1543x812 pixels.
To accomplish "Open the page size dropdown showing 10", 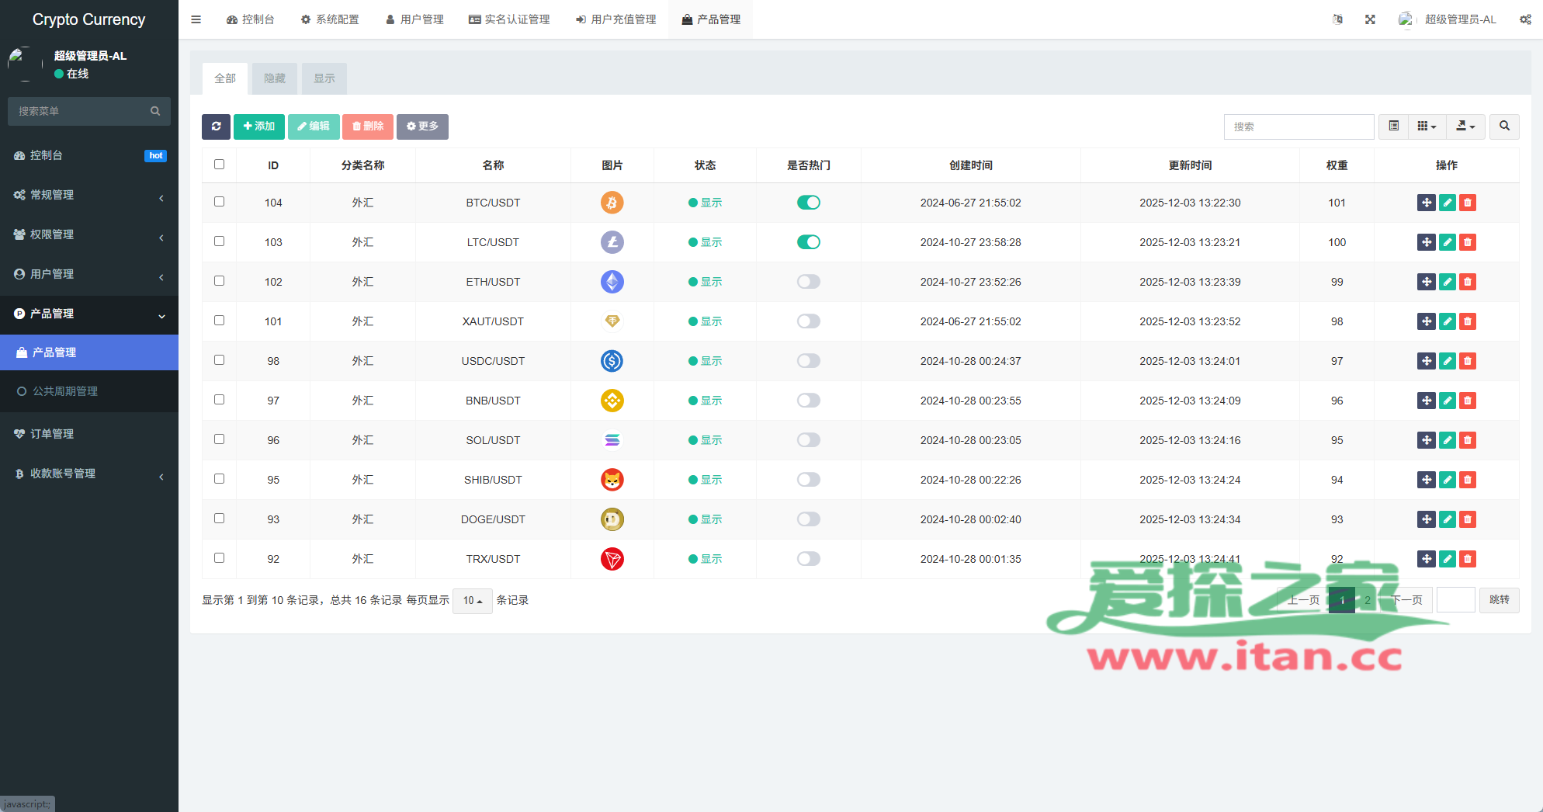I will [x=472, y=600].
